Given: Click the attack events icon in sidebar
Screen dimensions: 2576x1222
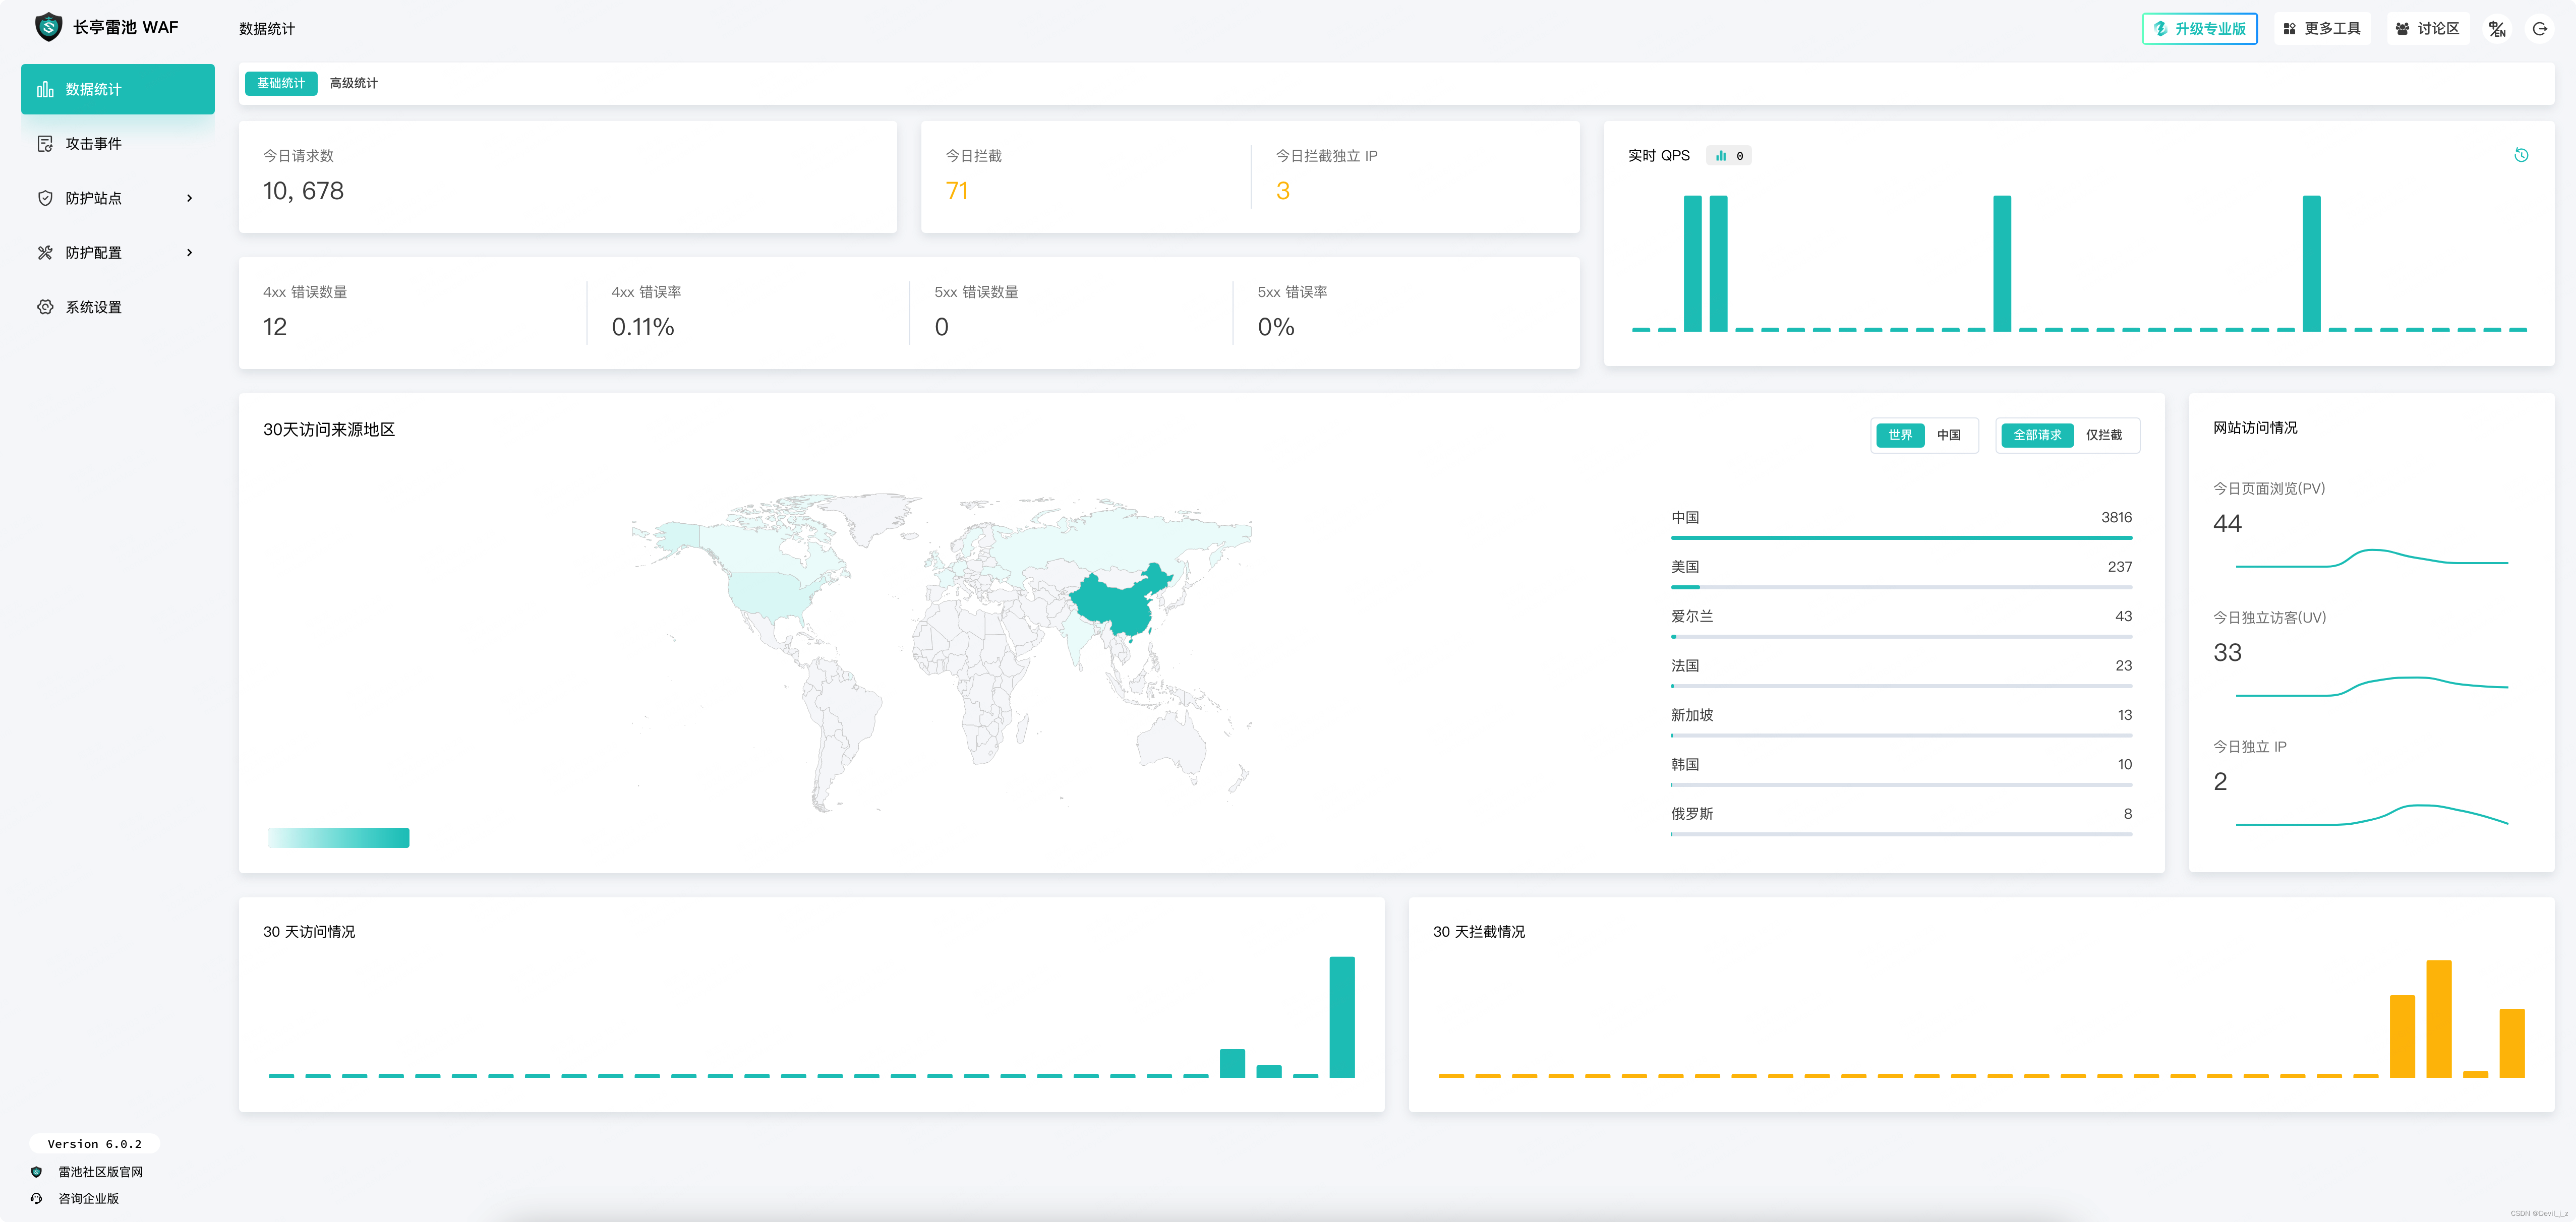Looking at the screenshot, I should [x=45, y=144].
